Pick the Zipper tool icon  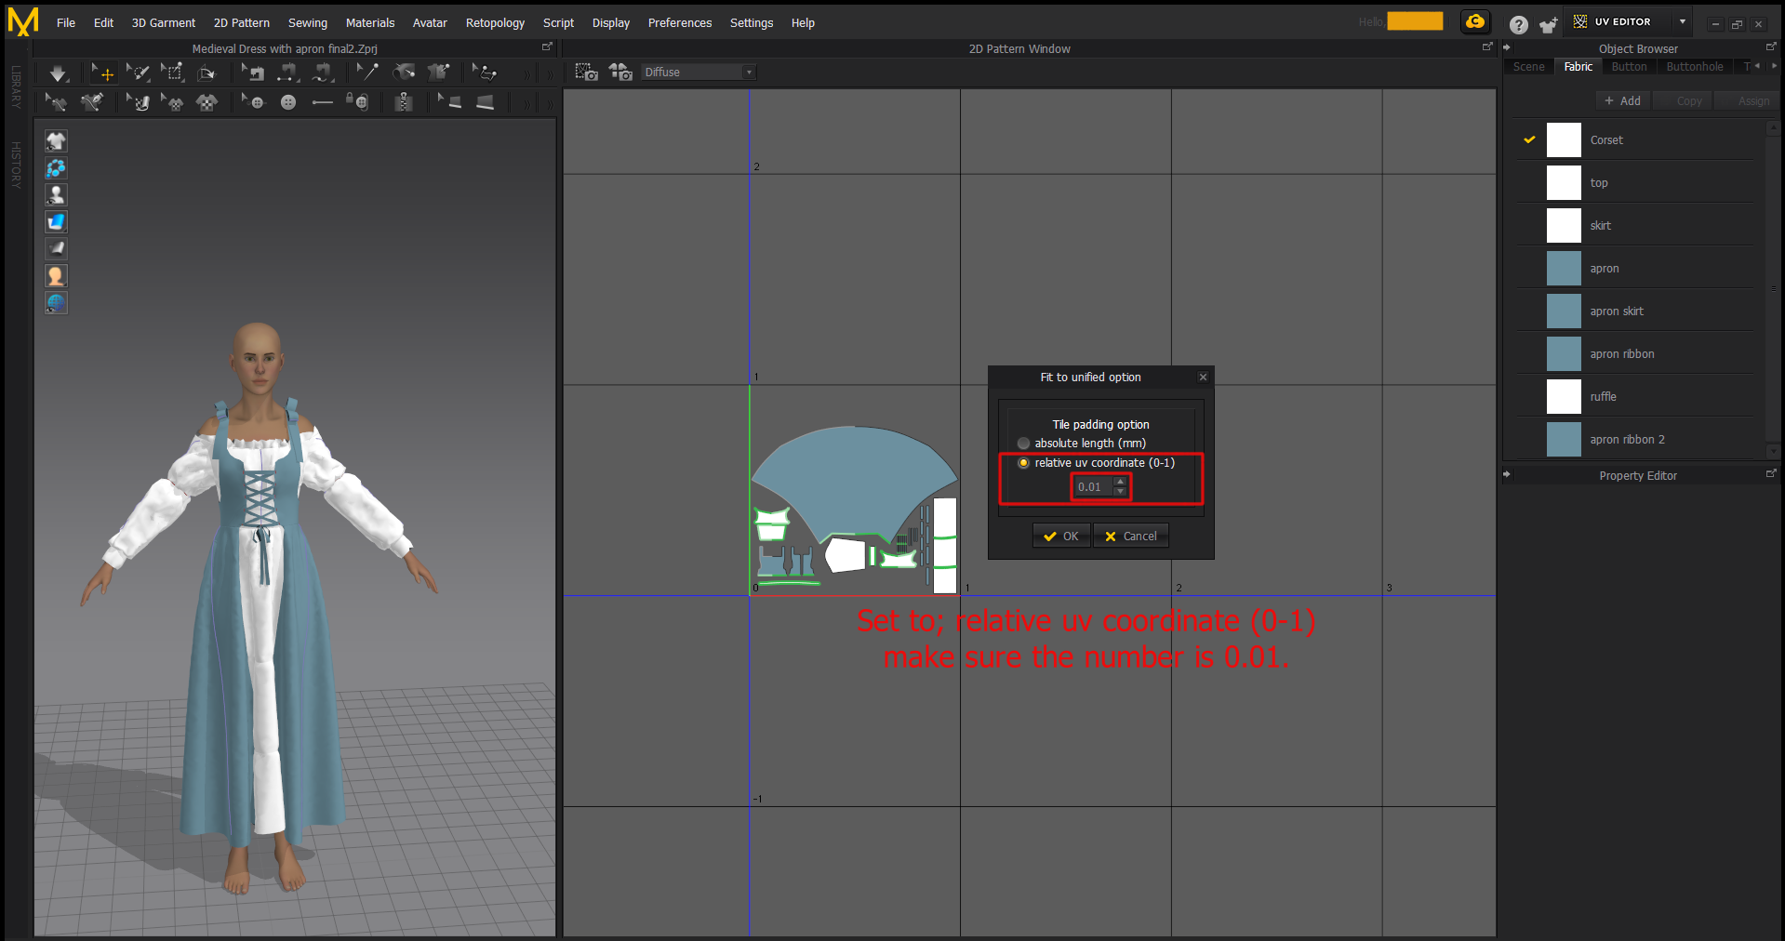[x=403, y=102]
